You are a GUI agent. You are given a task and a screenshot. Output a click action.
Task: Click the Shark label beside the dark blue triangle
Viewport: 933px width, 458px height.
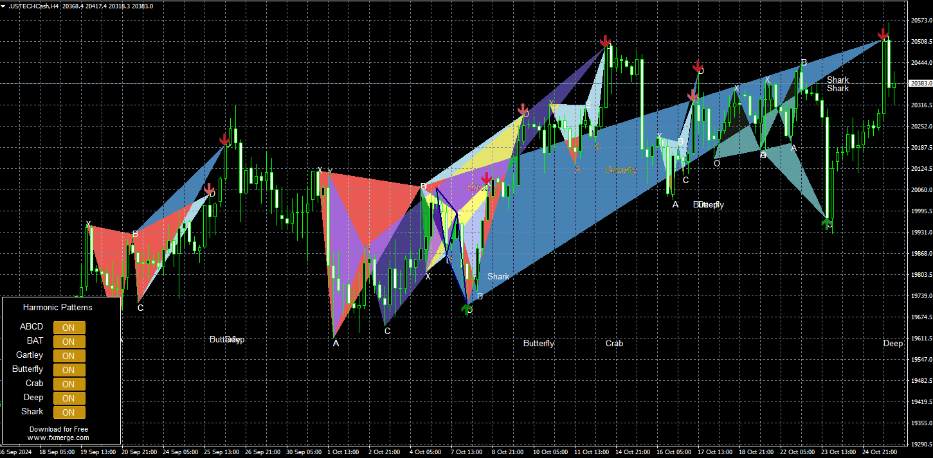[x=498, y=276]
